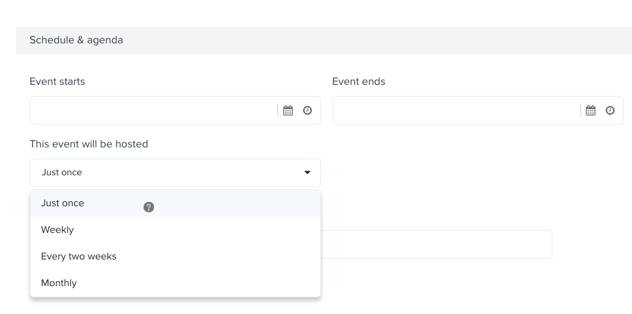Click the "This event will be hosted" label
The height and width of the screenshot is (314, 632).
pyautogui.click(x=89, y=144)
